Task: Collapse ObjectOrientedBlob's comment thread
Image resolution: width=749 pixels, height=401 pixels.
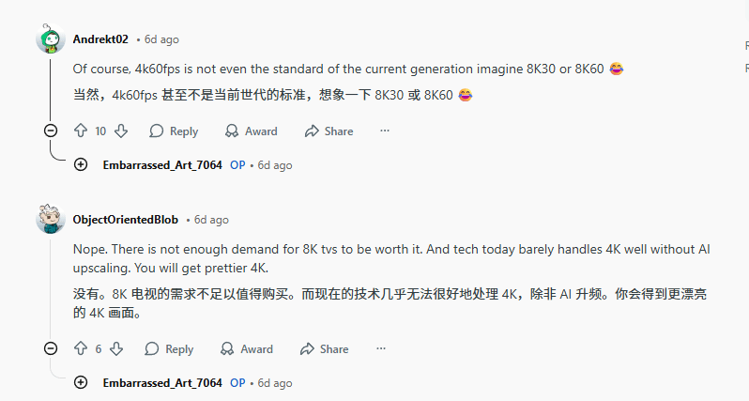Action: pyautogui.click(x=51, y=348)
